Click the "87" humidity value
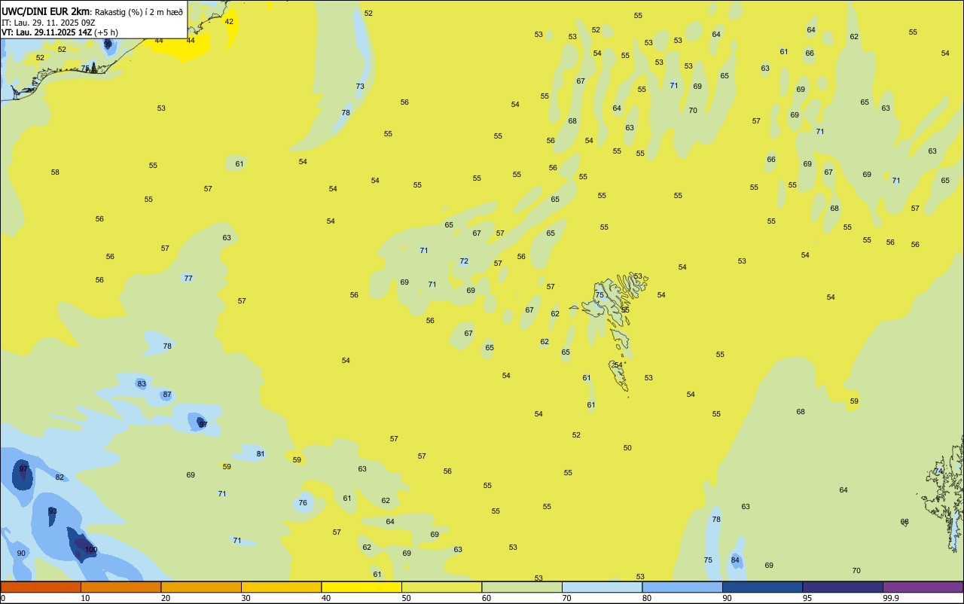The image size is (964, 604). pyautogui.click(x=167, y=395)
